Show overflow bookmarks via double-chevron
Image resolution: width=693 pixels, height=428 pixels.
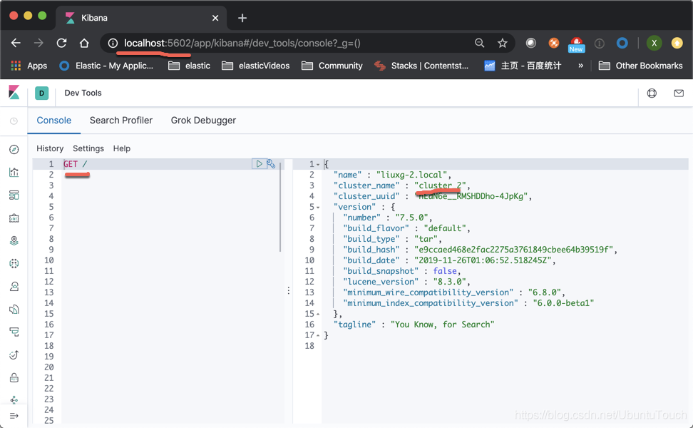581,66
